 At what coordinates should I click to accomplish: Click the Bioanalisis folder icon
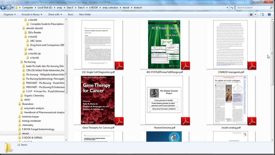tap(20, 104)
